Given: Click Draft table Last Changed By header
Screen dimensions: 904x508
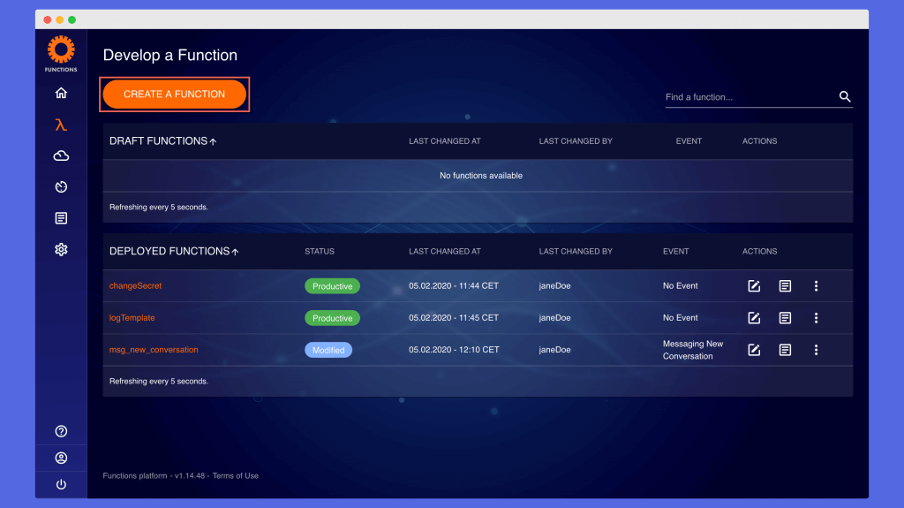Looking at the screenshot, I should (576, 141).
